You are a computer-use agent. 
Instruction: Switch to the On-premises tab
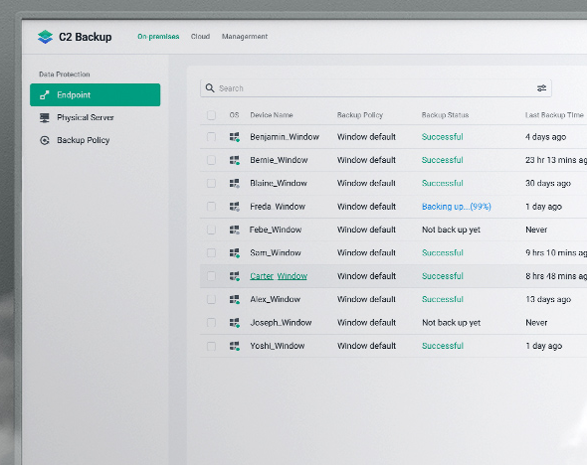(x=158, y=37)
